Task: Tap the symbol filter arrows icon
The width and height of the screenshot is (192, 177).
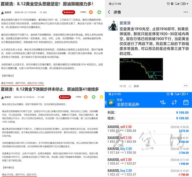Action: [163, 102]
